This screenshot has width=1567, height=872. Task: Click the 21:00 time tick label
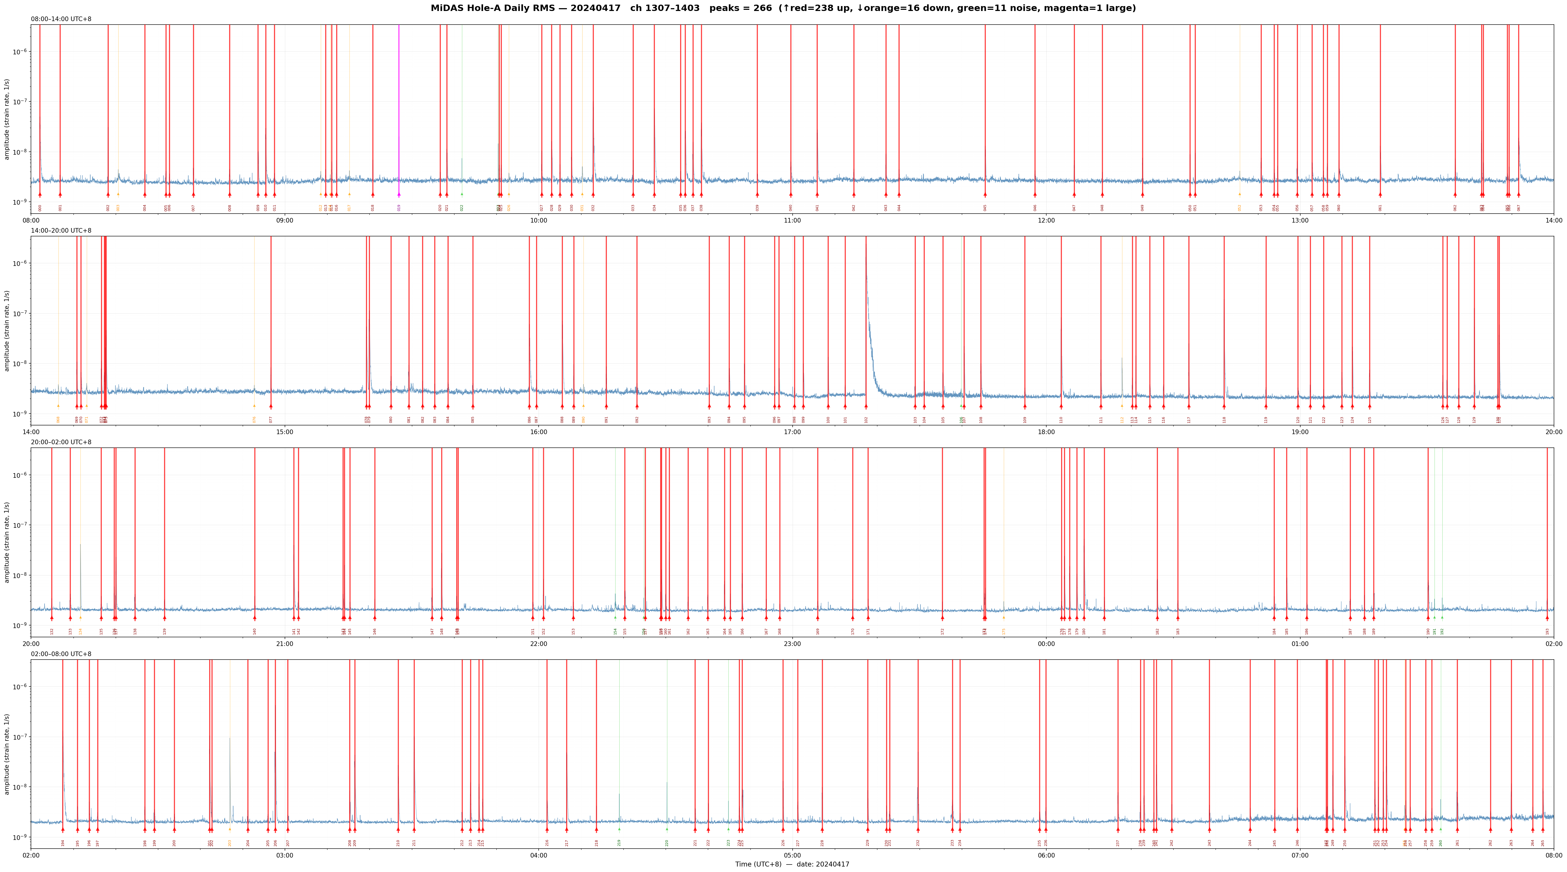[x=285, y=643]
